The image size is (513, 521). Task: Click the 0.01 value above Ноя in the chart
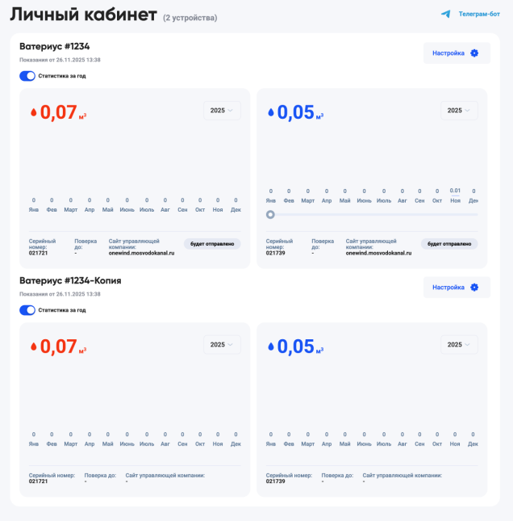[455, 191]
